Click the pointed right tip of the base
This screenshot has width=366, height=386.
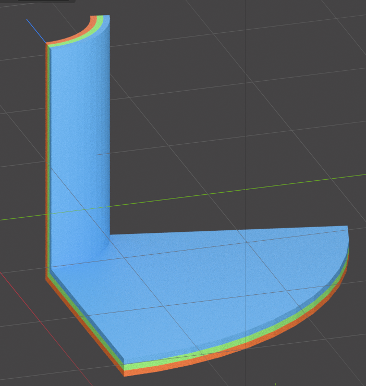(346, 227)
